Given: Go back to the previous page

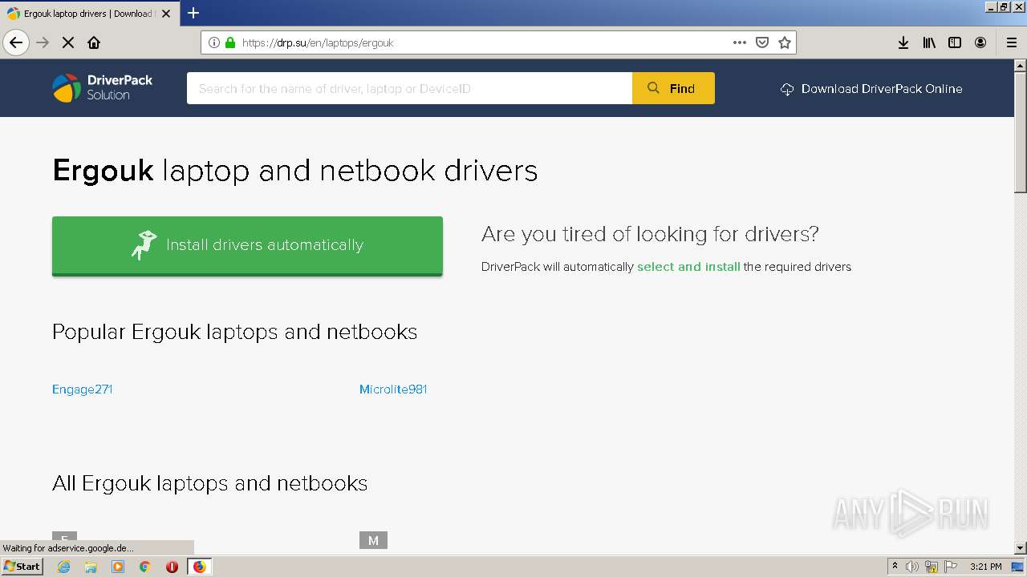Looking at the screenshot, I should click(x=16, y=42).
